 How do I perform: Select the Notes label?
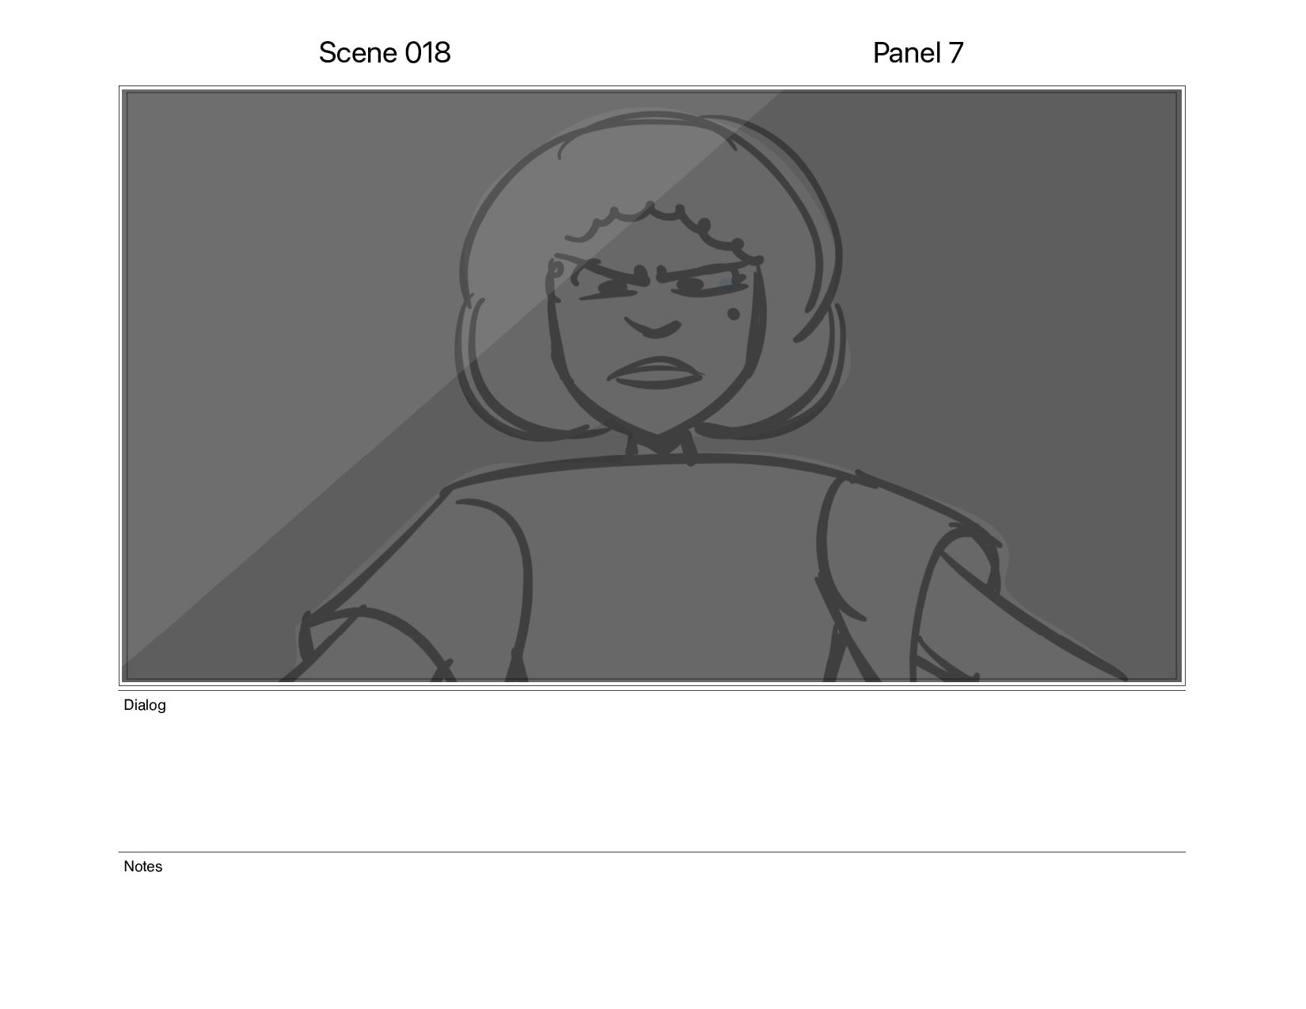143,867
